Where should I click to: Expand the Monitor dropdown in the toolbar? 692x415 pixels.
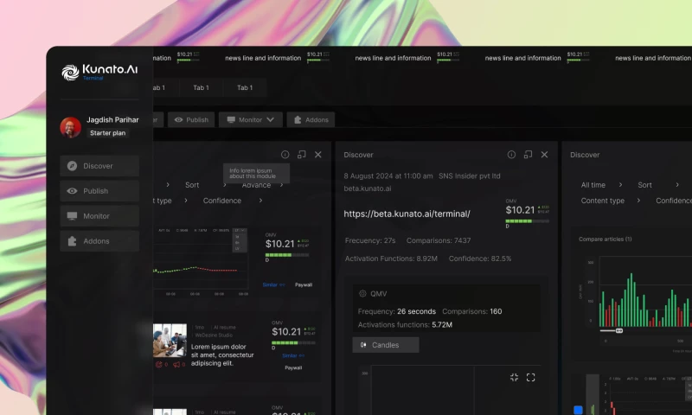pyautogui.click(x=250, y=119)
